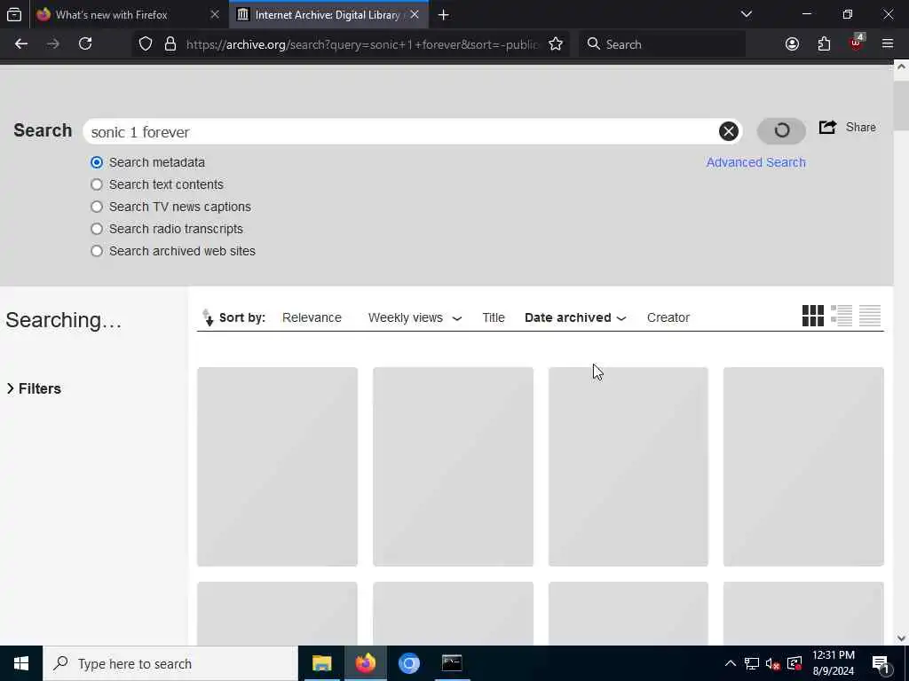The image size is (909, 681).
Task: Select Search metadata radio option
Action: (97, 163)
